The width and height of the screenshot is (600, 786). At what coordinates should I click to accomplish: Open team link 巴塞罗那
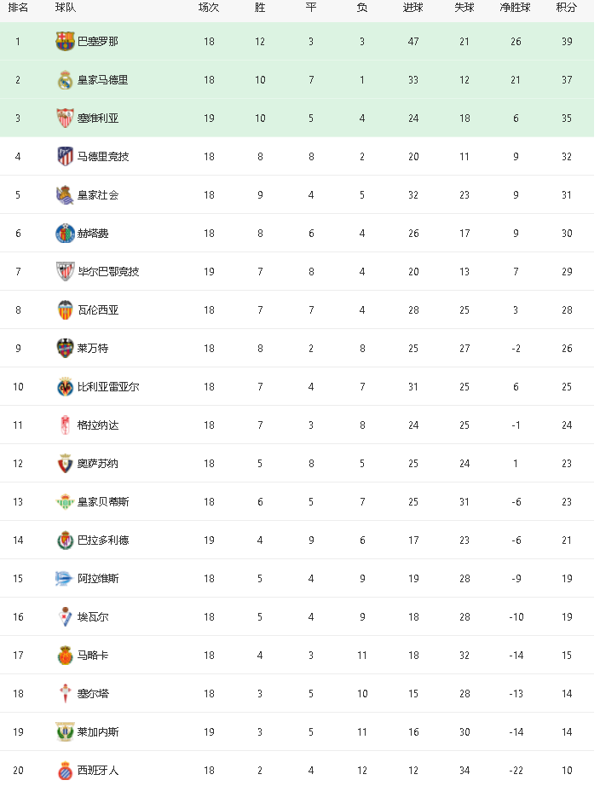coord(98,41)
